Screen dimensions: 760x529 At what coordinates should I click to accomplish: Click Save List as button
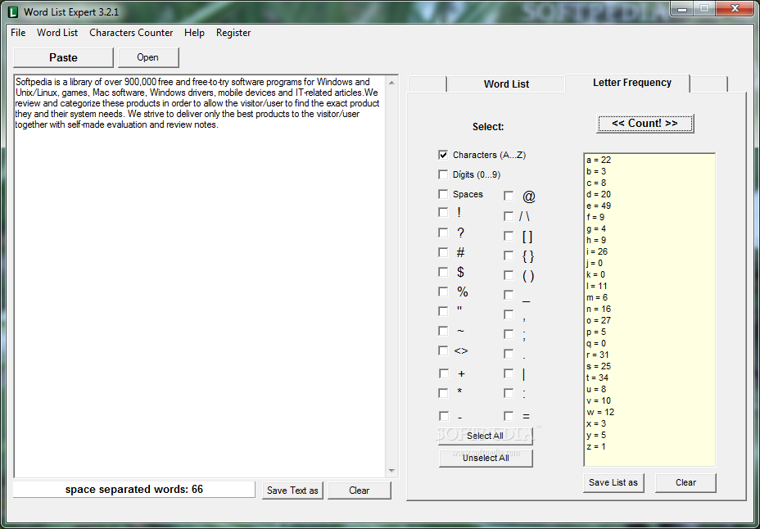pyautogui.click(x=613, y=482)
